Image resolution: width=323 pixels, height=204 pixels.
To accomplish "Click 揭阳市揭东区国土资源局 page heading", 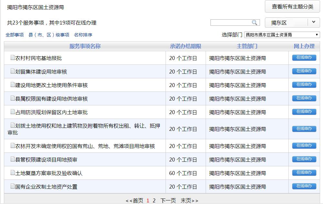I will tap(36, 7).
